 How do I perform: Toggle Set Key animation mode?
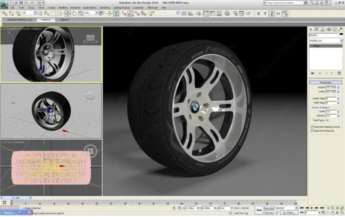pos(269,213)
